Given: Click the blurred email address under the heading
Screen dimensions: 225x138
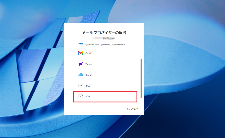Looking at the screenshot, I should pyautogui.click(x=104, y=38).
